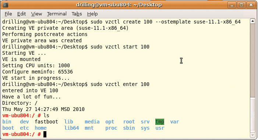Image resolution: width=258 pixels, height=140 pixels.
Task: Click the 'media' directory name
Action: tap(92, 122)
